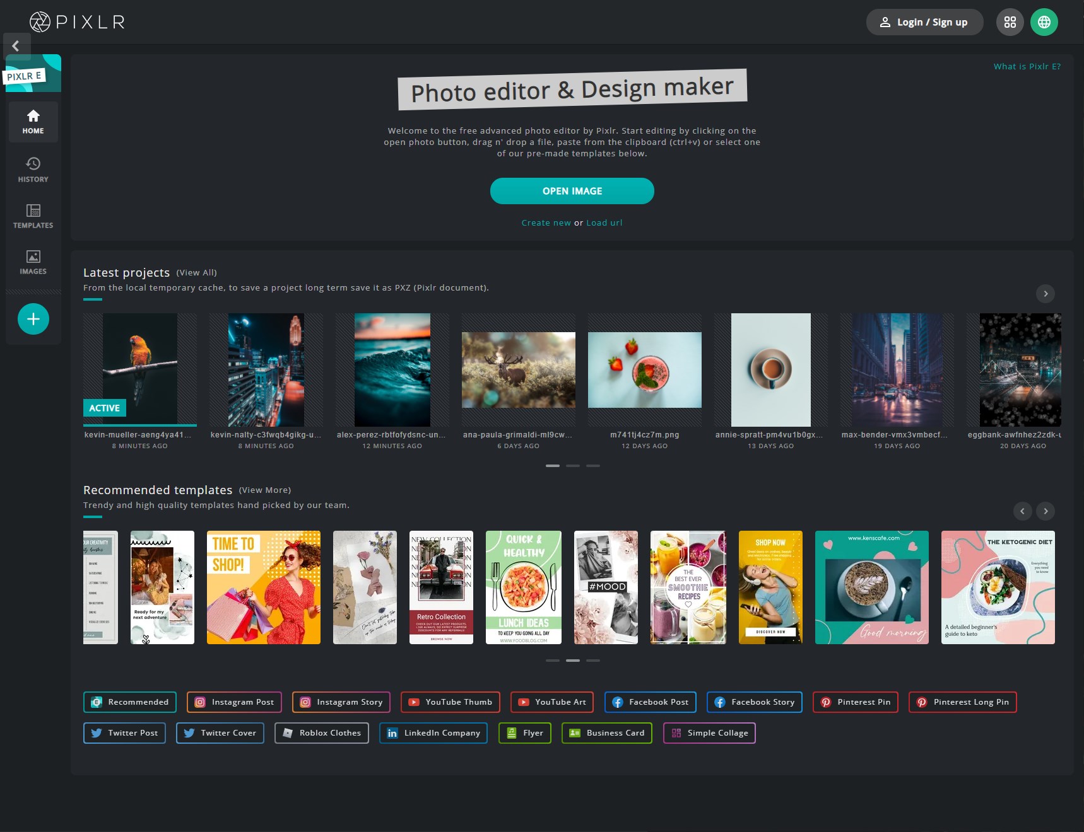
Task: Select the Home icon in the sidebar
Action: pos(33,121)
